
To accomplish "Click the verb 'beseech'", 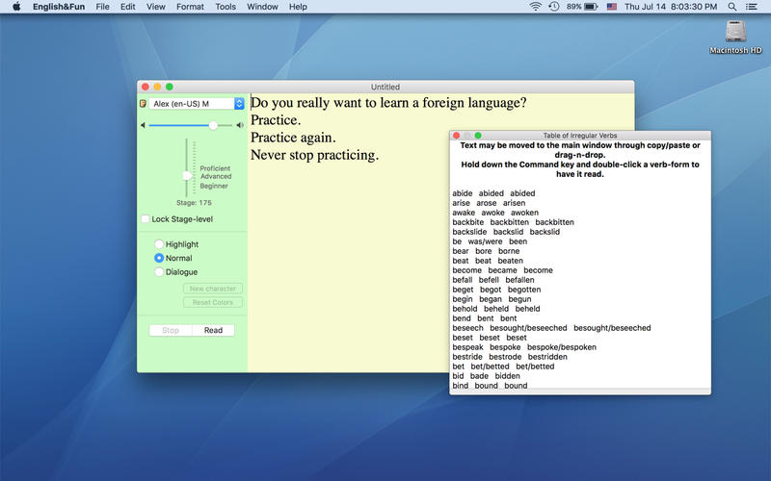I will pyautogui.click(x=467, y=328).
